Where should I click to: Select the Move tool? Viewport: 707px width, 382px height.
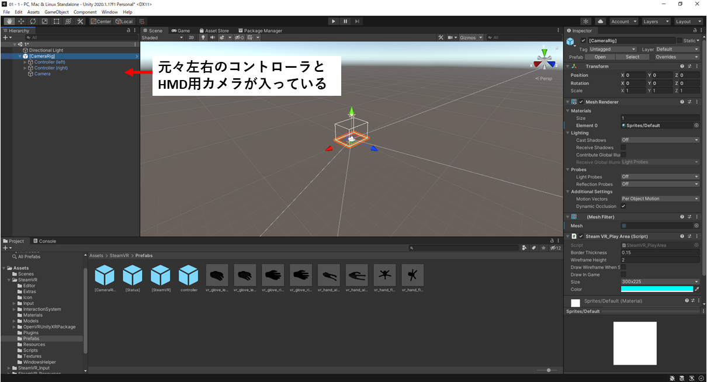[20, 20]
